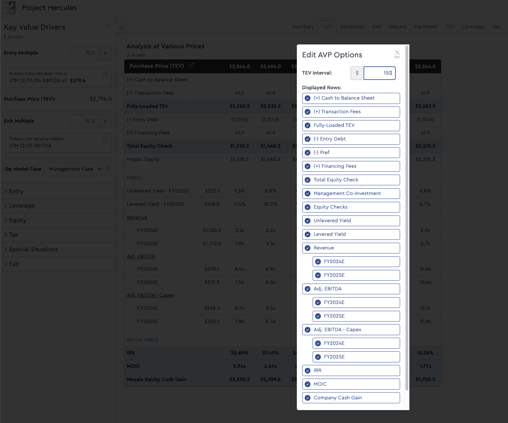The height and width of the screenshot is (423, 508).
Task: Click the settings gear beside the tab bar
Action: pos(121,28)
